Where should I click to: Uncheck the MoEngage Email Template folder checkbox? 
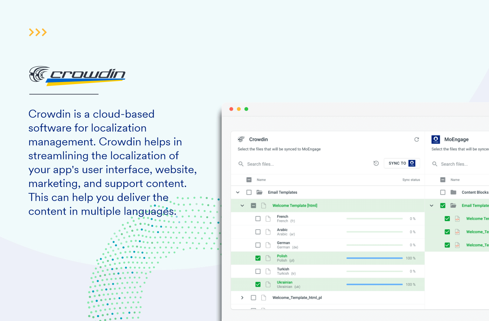click(443, 206)
